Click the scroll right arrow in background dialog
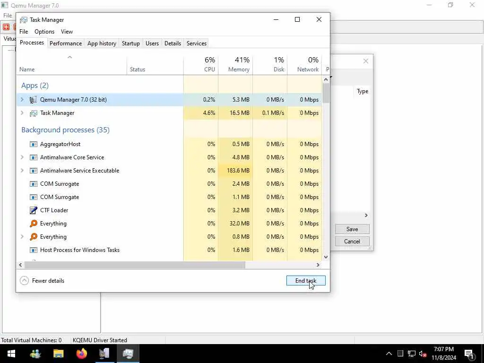The height and width of the screenshot is (363, 484). [366, 215]
